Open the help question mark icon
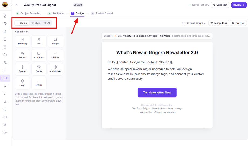Screen dimensions: 248x146 tap(5, 133)
